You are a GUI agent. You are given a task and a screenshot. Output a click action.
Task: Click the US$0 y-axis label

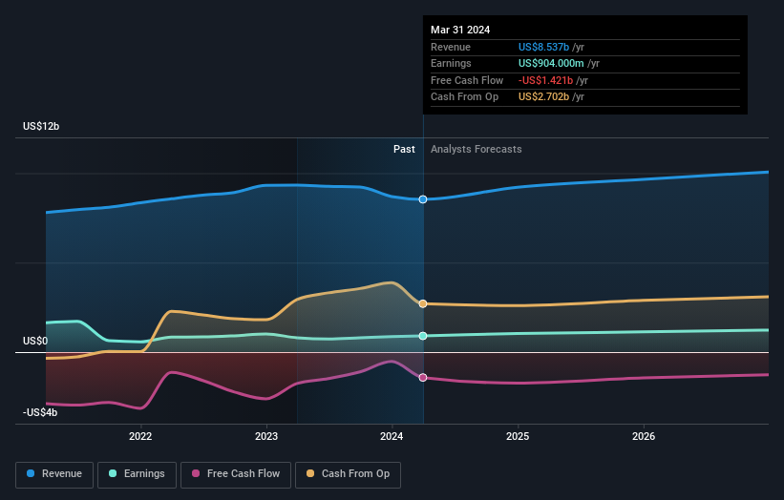(x=35, y=341)
